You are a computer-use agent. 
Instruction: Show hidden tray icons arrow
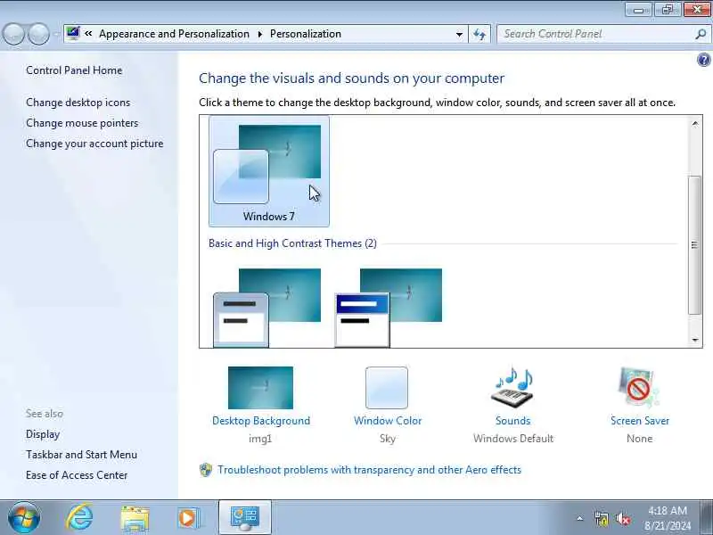point(580,518)
